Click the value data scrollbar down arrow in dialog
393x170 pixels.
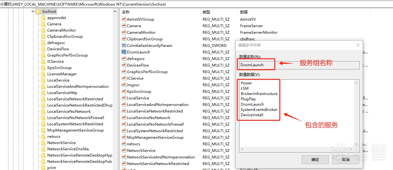[356, 144]
